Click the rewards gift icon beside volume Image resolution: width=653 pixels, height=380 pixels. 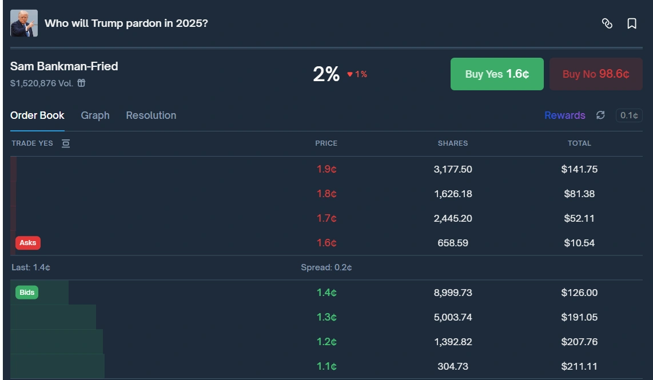[81, 83]
